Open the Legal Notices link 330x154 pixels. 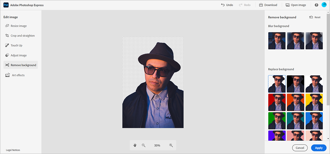tap(13, 150)
